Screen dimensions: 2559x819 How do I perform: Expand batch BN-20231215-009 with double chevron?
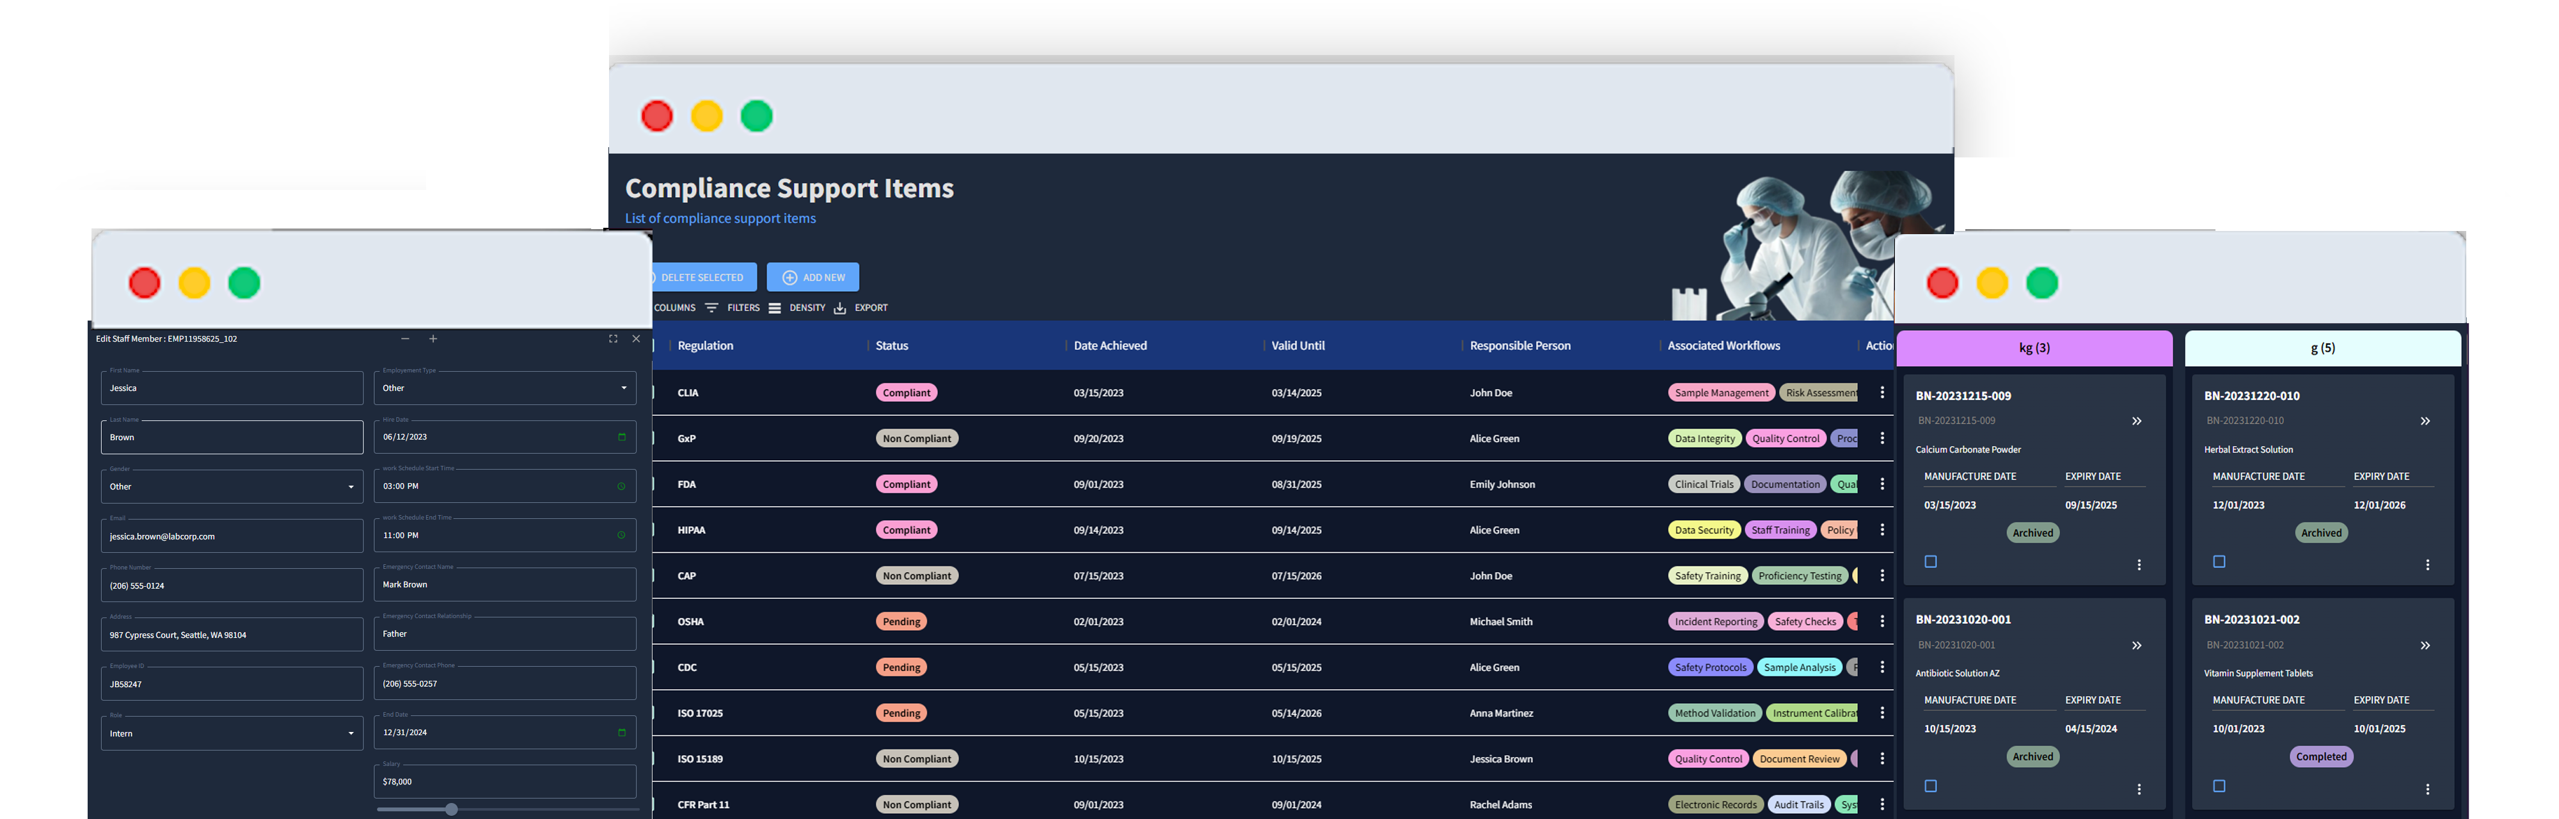click(2137, 422)
